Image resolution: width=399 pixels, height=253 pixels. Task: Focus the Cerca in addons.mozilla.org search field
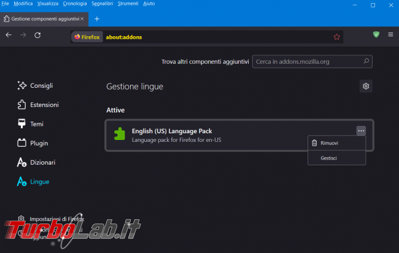coord(312,61)
